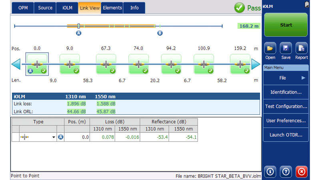Click section length 20.2
320x180 pixels.
[x=155, y=81]
